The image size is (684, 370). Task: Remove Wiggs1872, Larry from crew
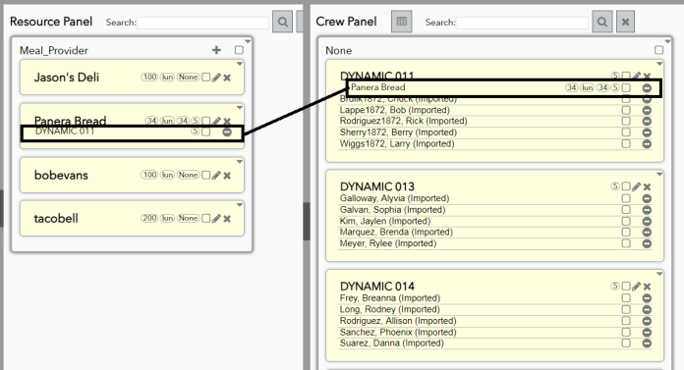(x=647, y=144)
